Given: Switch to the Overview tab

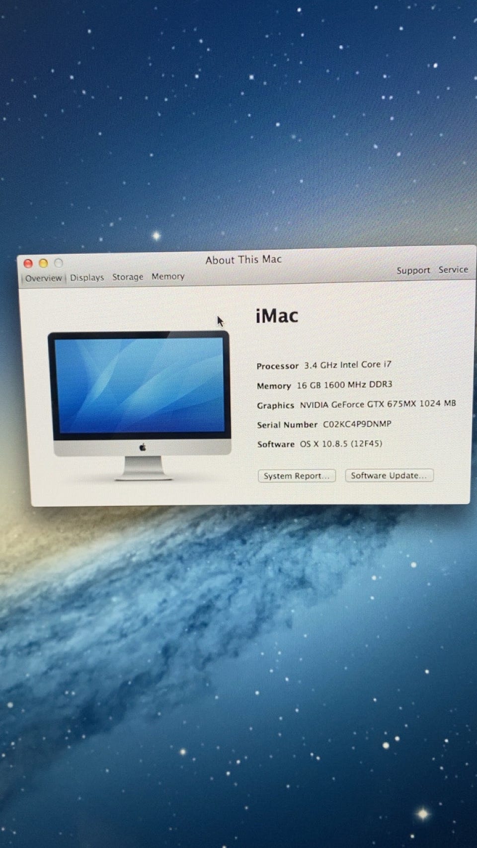Looking at the screenshot, I should click(x=43, y=278).
